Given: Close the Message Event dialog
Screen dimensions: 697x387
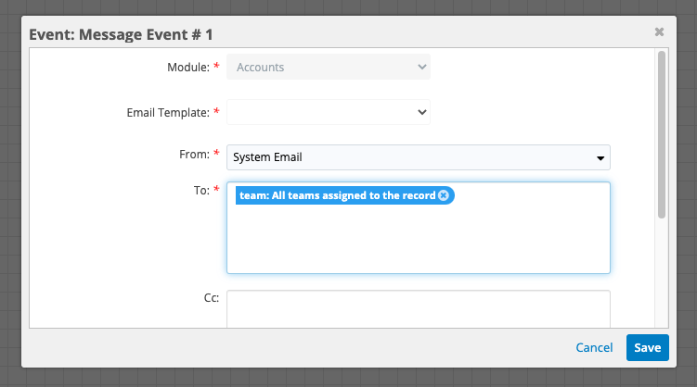Looking at the screenshot, I should pyautogui.click(x=659, y=31).
